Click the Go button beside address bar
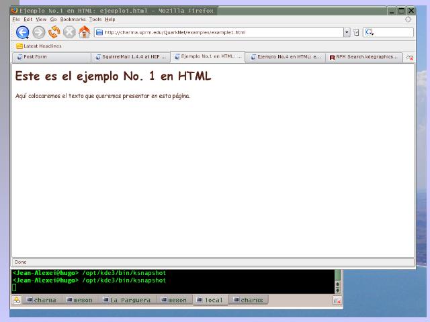The width and height of the screenshot is (430, 322). click(x=356, y=32)
